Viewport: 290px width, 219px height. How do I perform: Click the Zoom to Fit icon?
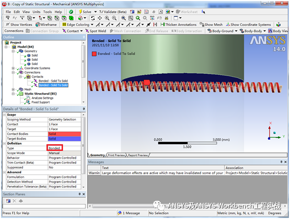click(123, 18)
